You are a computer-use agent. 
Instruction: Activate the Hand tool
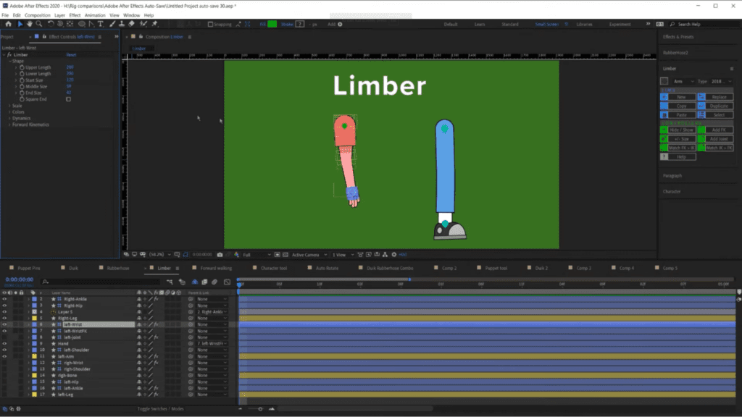tap(29, 24)
